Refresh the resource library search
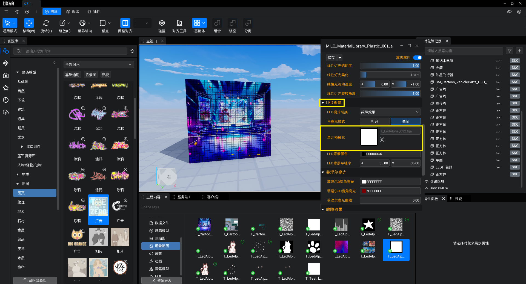526x284 pixels. pyautogui.click(x=132, y=51)
